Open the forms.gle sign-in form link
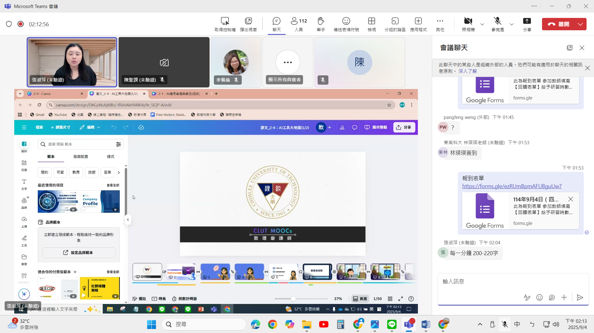Viewport: 594px width, 333px height. tap(512, 186)
